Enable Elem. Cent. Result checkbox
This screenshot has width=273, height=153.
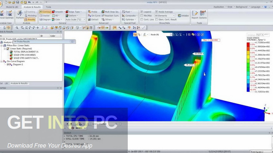[157, 20]
